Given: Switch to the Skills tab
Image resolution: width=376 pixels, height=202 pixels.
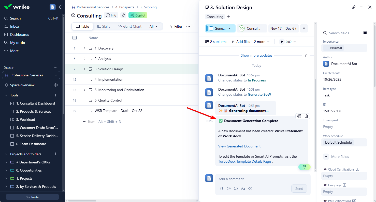Looking at the screenshot, I should pyautogui.click(x=104, y=26).
